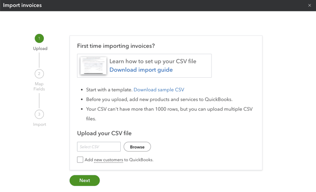Click the Browse button
This screenshot has width=316, height=192.
(x=137, y=147)
